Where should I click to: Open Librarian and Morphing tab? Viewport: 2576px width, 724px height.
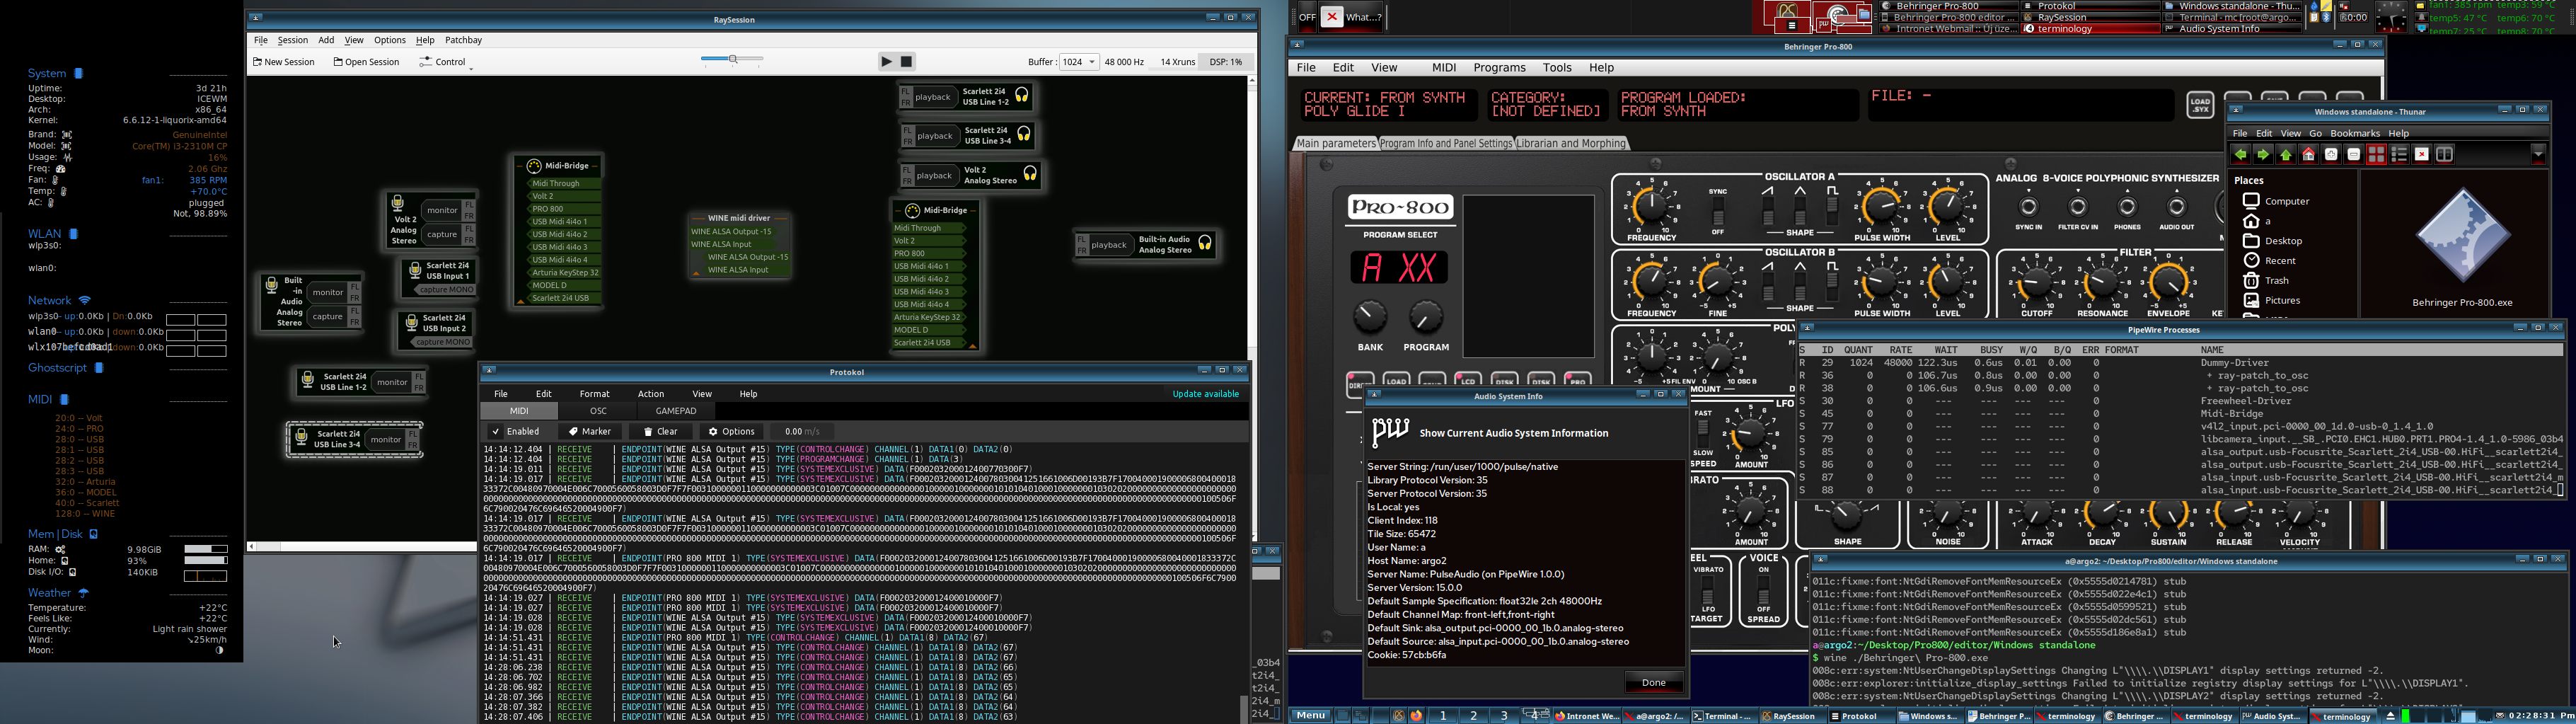click(1571, 143)
